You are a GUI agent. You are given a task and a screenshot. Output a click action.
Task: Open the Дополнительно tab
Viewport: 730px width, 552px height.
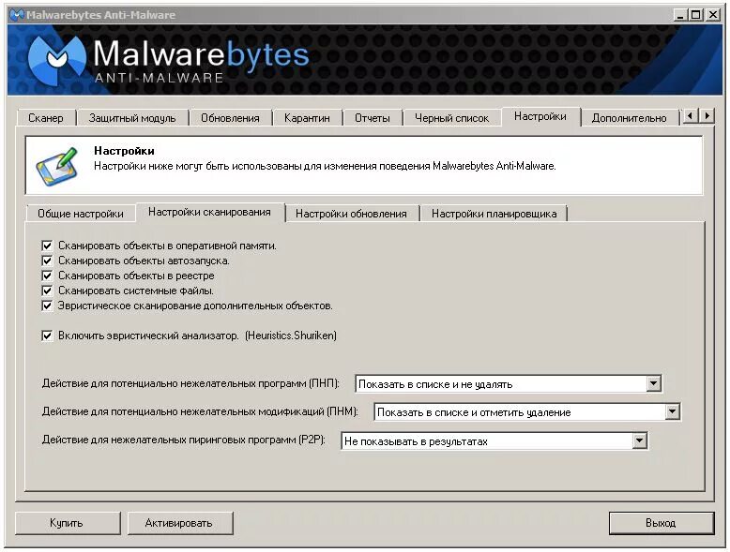click(629, 118)
